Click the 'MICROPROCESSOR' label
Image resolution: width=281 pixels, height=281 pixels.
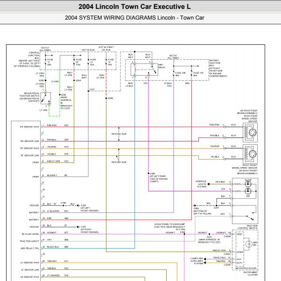(x=246, y=268)
